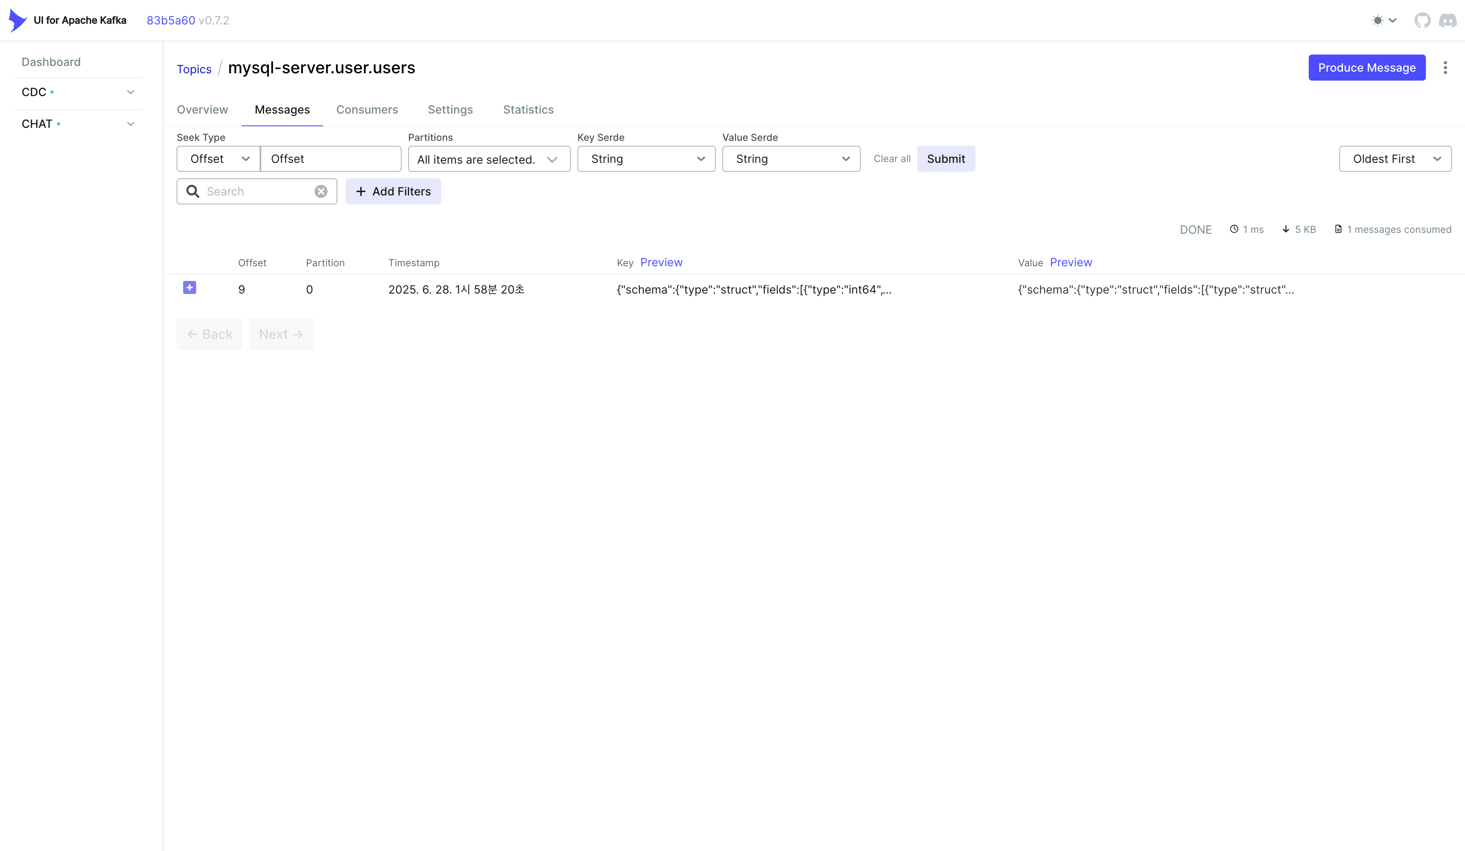The width and height of the screenshot is (1465, 851).
Task: Open the three-dot topic actions menu
Action: pos(1445,68)
